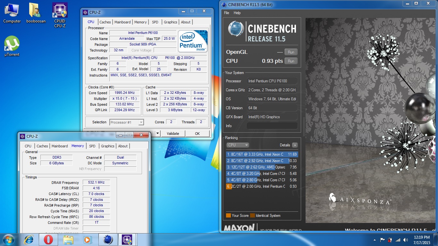The width and height of the screenshot is (438, 246).
Task: Launch the µTorrent desktop shortcut
Action: tap(12, 46)
